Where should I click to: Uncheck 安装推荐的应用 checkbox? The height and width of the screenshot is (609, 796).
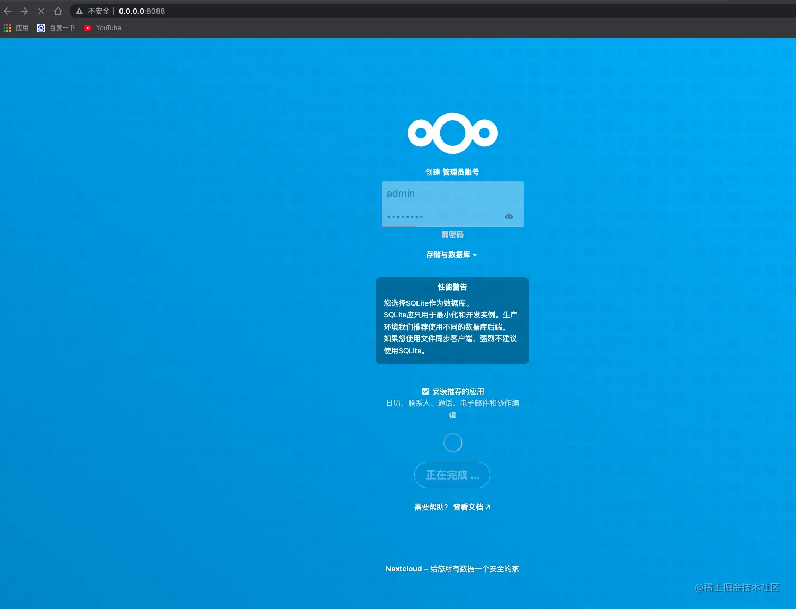pos(425,391)
